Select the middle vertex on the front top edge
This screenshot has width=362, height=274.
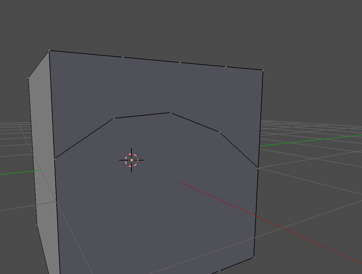point(180,62)
